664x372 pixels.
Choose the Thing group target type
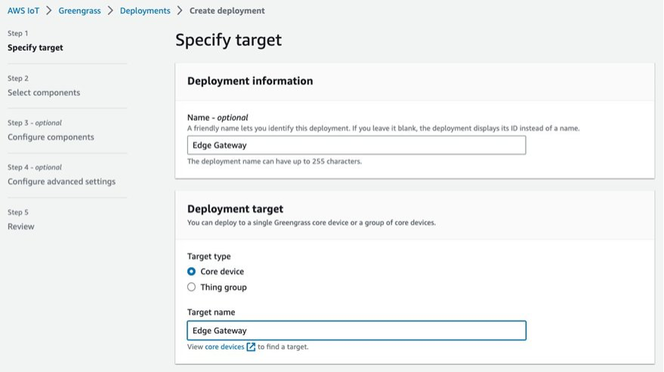pyautogui.click(x=192, y=287)
